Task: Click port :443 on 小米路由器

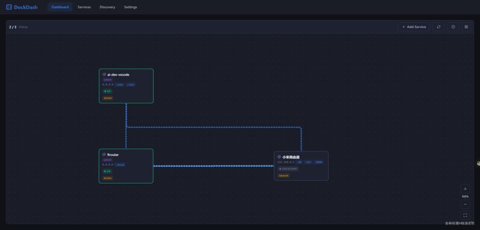Action: (308, 162)
